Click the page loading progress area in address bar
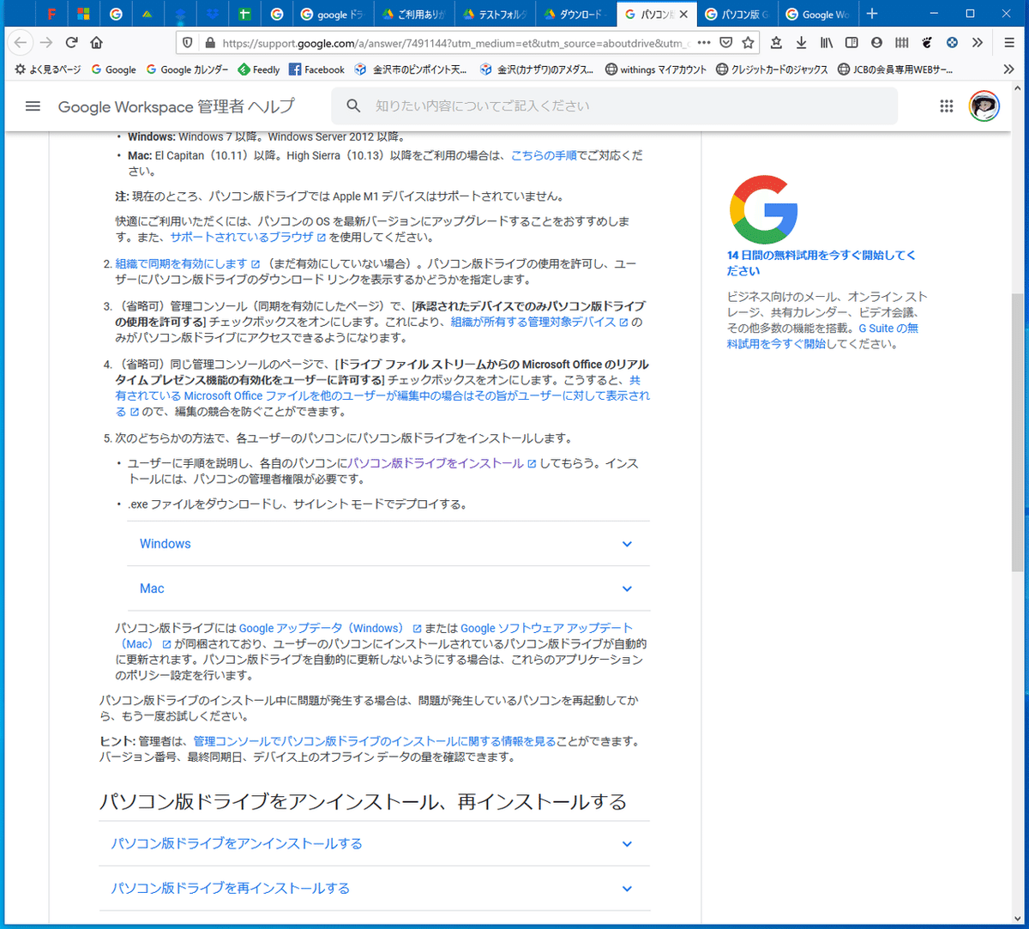 click(446, 43)
